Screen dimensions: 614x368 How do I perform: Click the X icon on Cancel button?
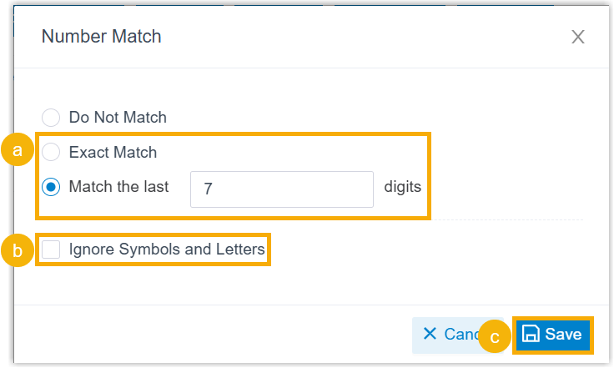pos(430,334)
